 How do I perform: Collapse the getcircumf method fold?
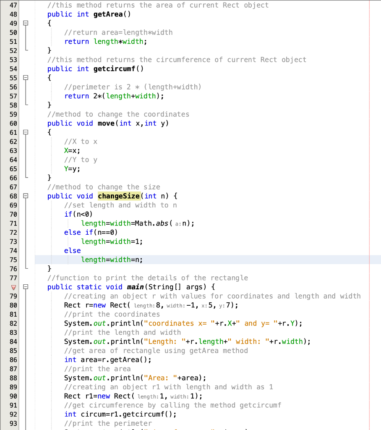[x=26, y=78]
